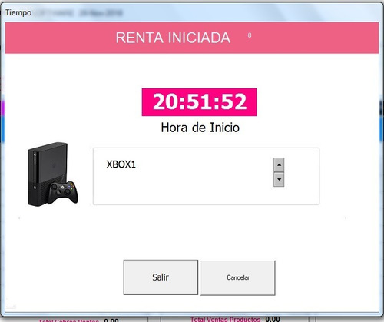
Task: Click the RENTA INICIADA header banner
Action: pos(192,38)
